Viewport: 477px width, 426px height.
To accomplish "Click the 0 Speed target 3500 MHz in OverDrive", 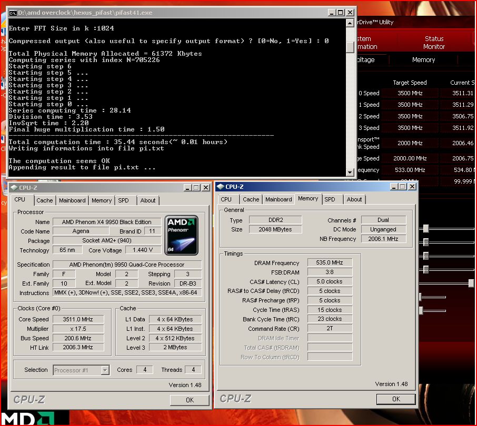I will (x=410, y=93).
